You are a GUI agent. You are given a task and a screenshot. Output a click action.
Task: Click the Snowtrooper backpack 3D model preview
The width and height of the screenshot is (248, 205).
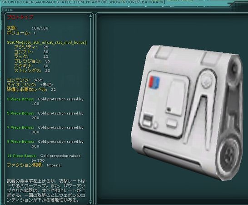click(x=187, y=113)
